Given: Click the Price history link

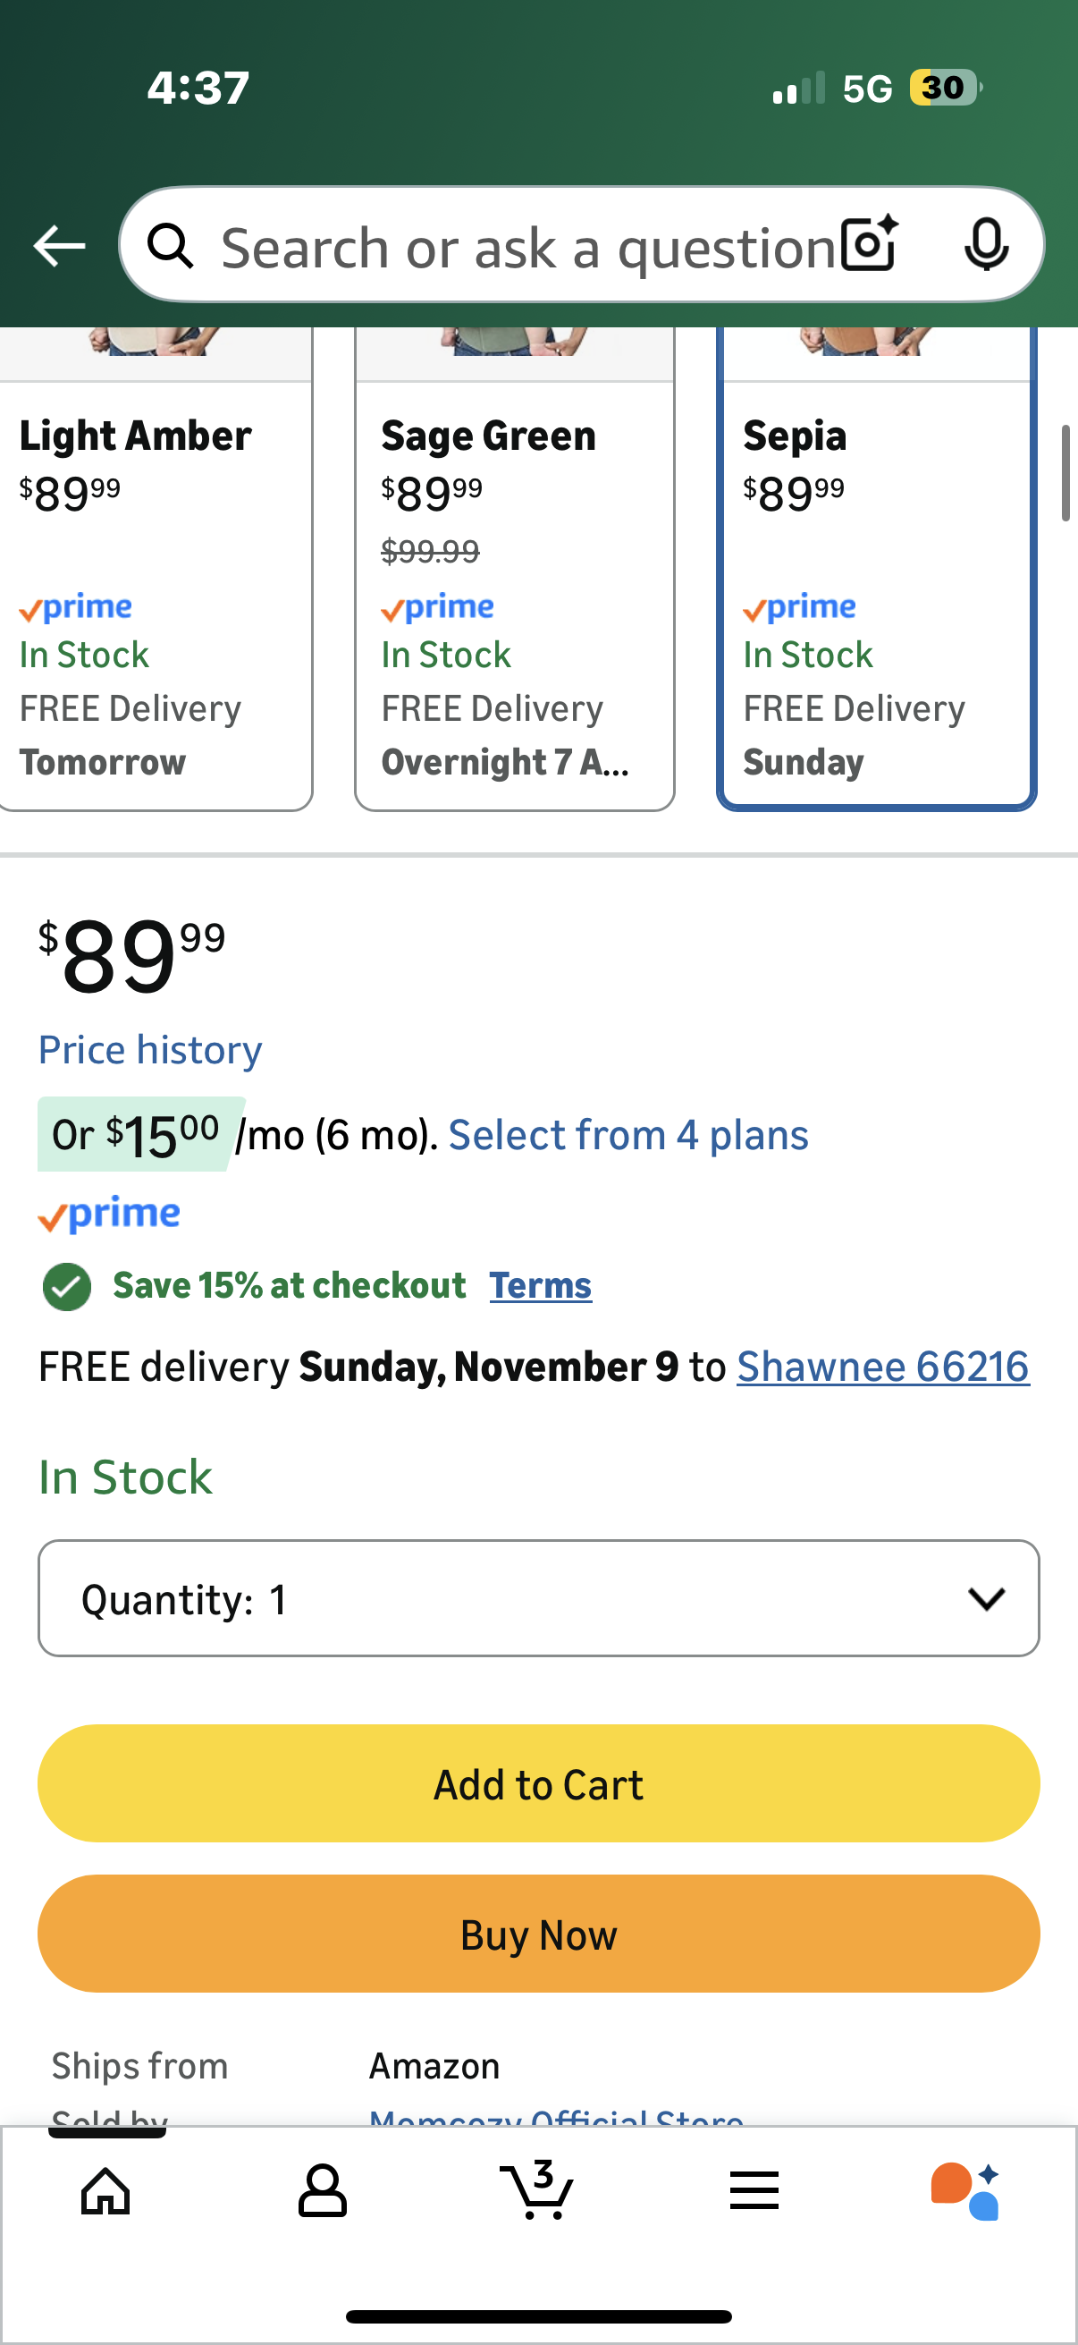Looking at the screenshot, I should coord(150,1050).
